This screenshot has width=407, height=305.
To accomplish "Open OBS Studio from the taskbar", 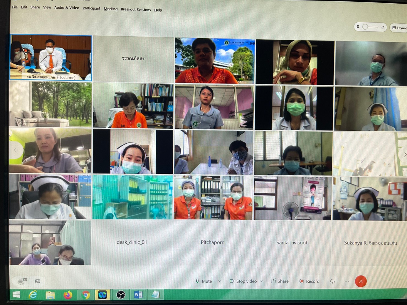I will point(121,295).
